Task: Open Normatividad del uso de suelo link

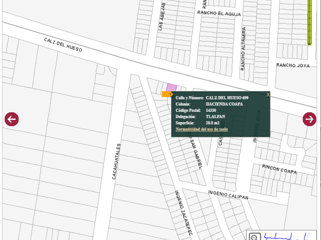Action: (x=202, y=129)
